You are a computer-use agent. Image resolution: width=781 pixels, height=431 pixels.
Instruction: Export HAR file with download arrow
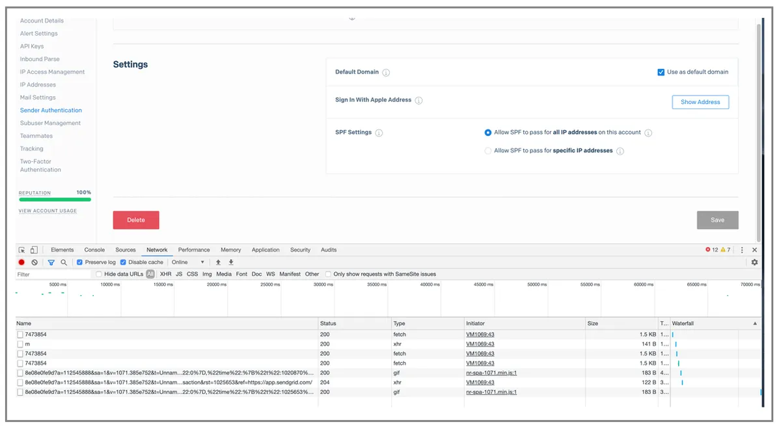tap(230, 262)
